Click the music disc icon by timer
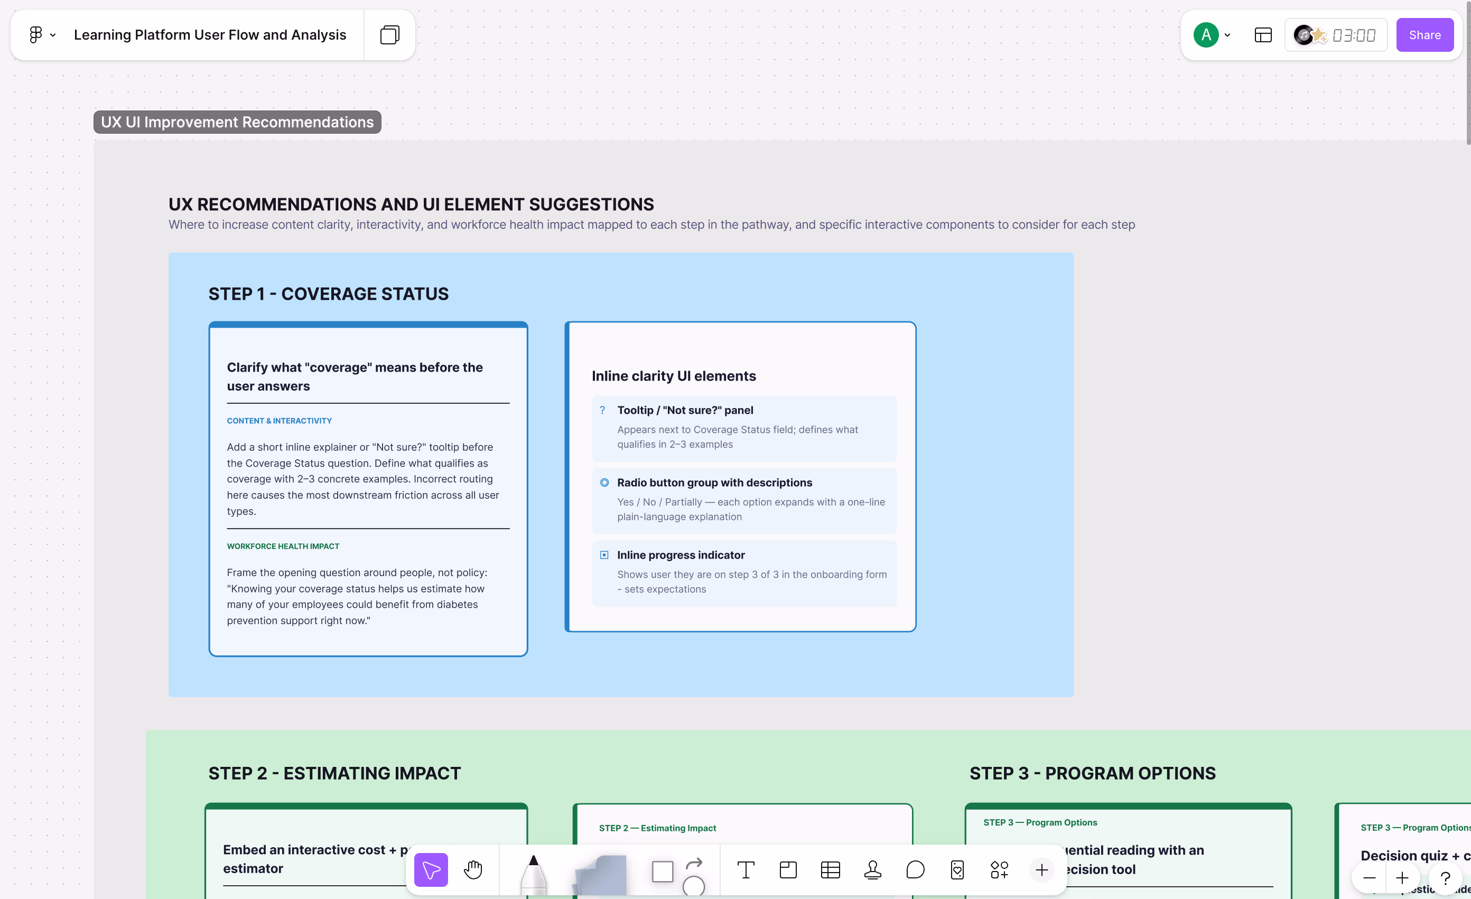Image resolution: width=1471 pixels, height=899 pixels. tap(1304, 35)
